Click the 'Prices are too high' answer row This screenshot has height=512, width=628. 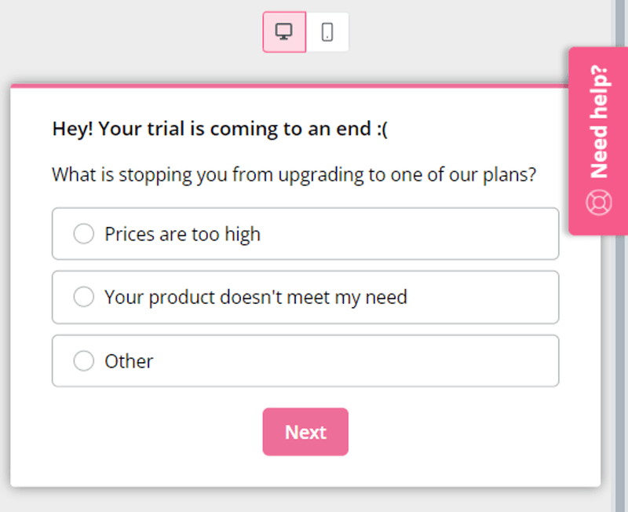[x=305, y=233]
